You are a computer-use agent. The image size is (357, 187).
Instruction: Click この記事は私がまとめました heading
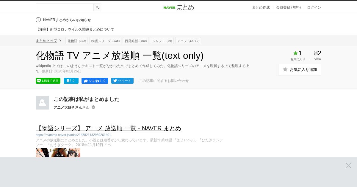tap(86, 99)
